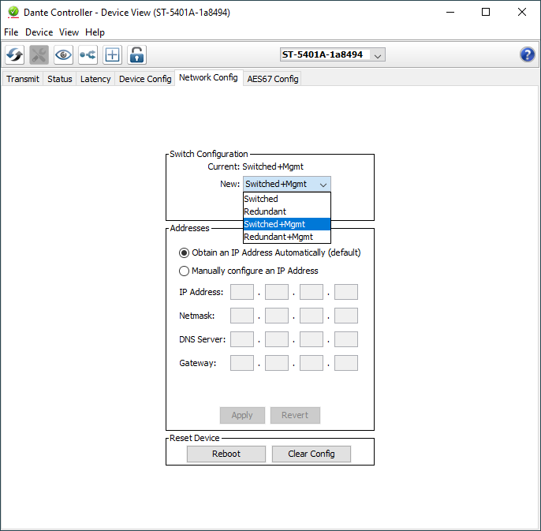The height and width of the screenshot is (531, 541).
Task: Click the padlock Device Lock icon
Action: [136, 54]
